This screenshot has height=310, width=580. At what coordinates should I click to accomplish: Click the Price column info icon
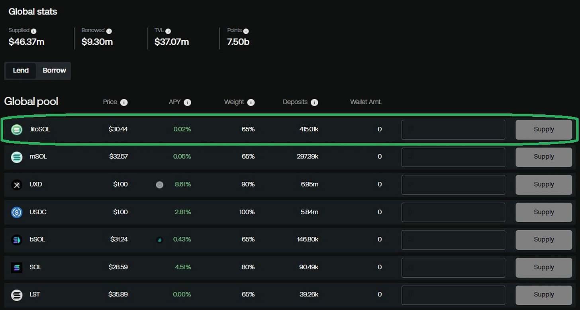point(124,102)
